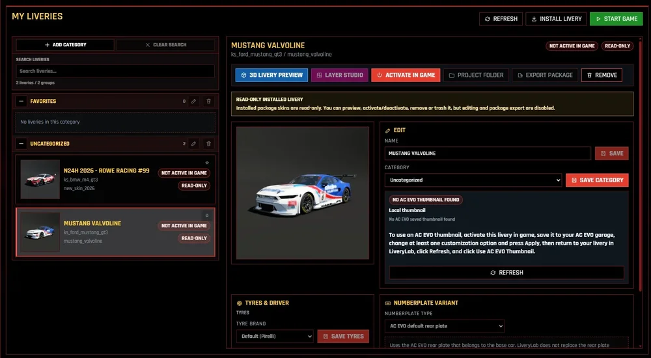Click the Not Active In Game badge on the Rowe Racing row

(184, 172)
